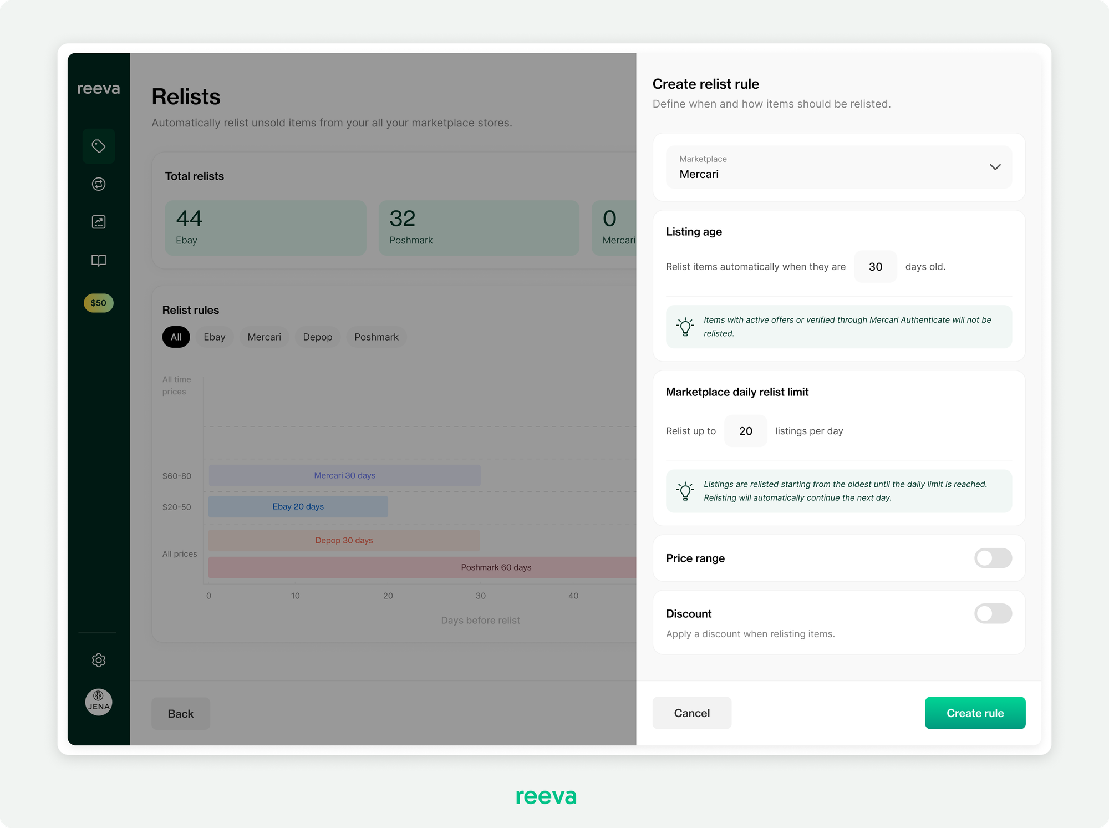Open the JENA profile avatar
Screen dimensions: 1109x828
[99, 702]
